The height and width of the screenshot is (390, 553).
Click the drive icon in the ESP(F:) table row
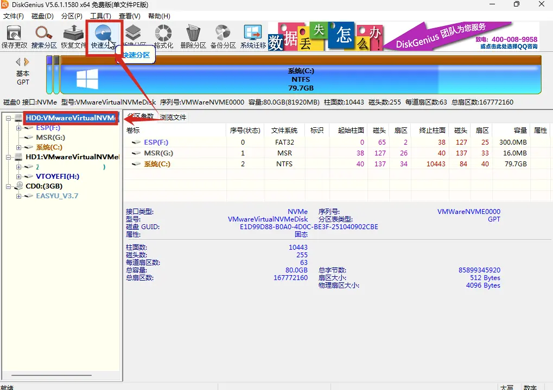136,142
